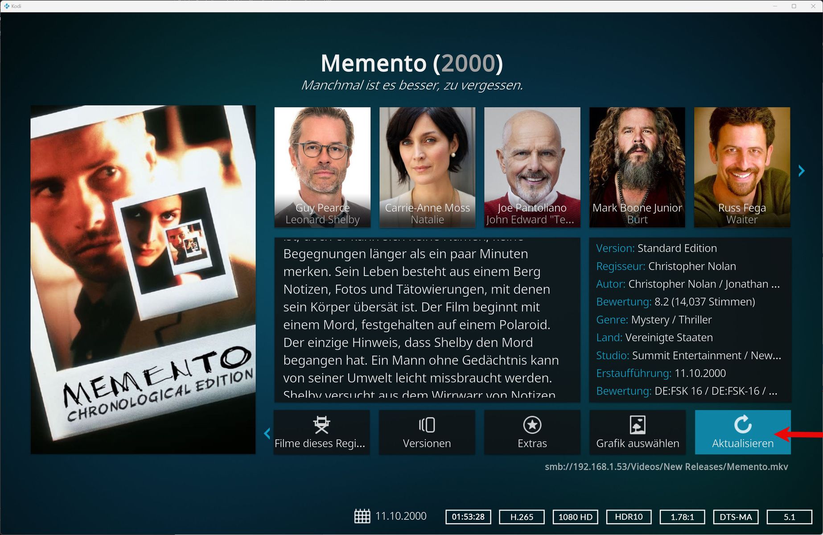Screen dimensions: 823x535
Task: Select Joe Pantoliano cast thumbnail
Action: pos(532,167)
